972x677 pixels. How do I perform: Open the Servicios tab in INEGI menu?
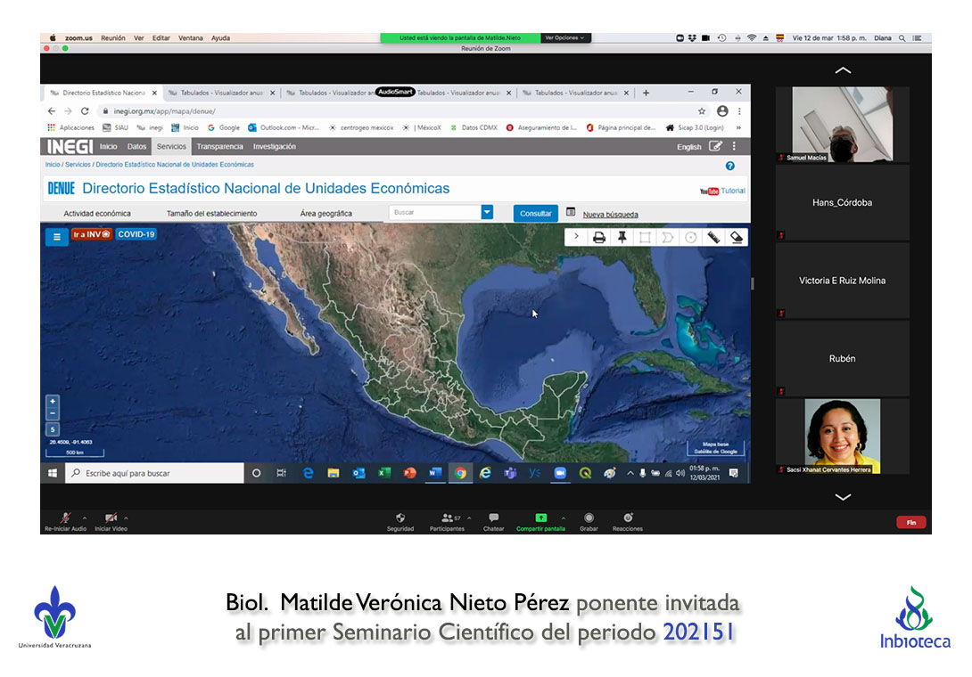[171, 147]
